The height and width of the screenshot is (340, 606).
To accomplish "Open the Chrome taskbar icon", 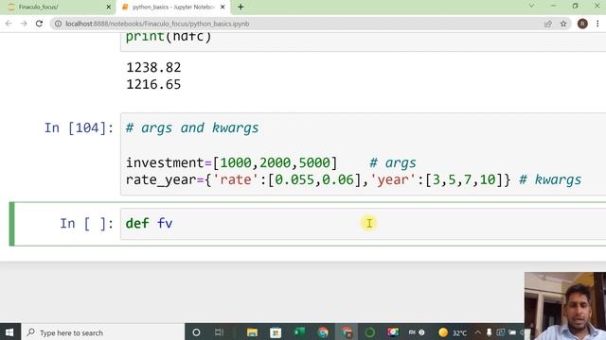I will [323, 332].
